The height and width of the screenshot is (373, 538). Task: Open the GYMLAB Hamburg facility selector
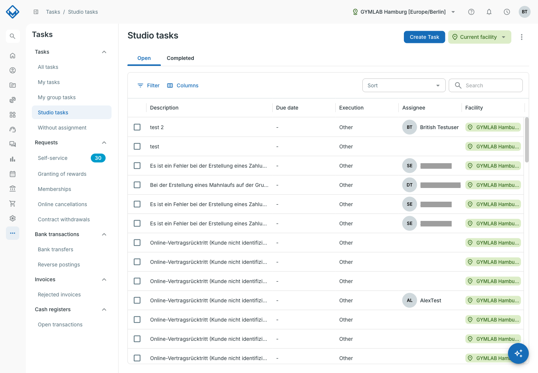pyautogui.click(x=404, y=12)
